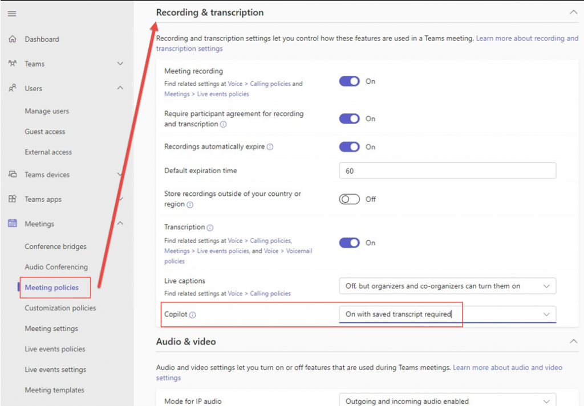Select Meeting policies in sidebar
Screen dimensions: 584x406
(x=51, y=288)
